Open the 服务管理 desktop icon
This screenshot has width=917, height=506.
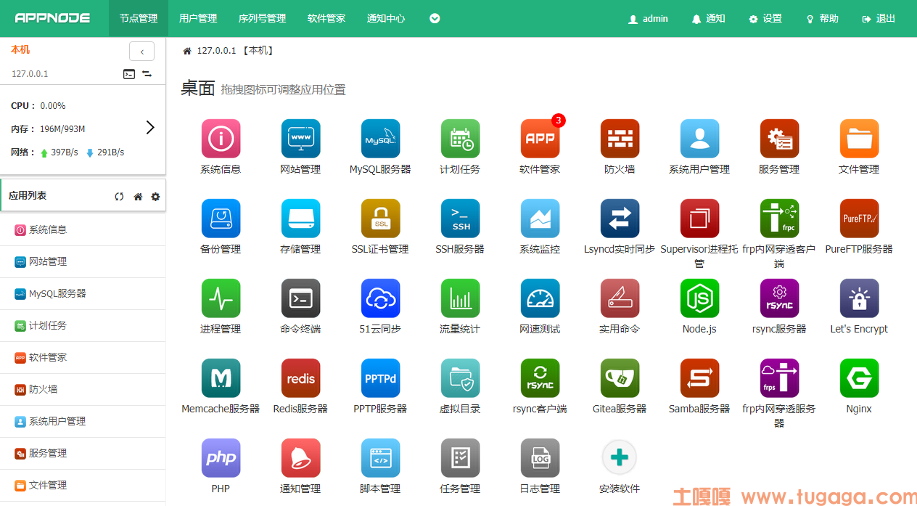pyautogui.click(x=779, y=139)
